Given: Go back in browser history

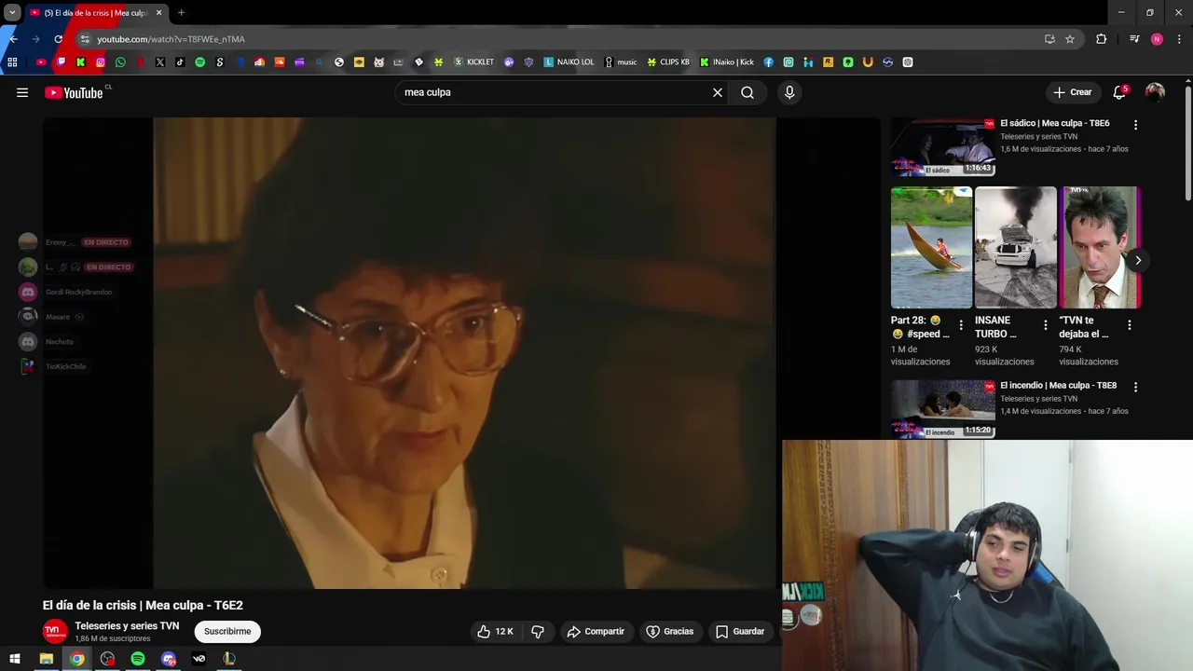Looking at the screenshot, I should 13,39.
